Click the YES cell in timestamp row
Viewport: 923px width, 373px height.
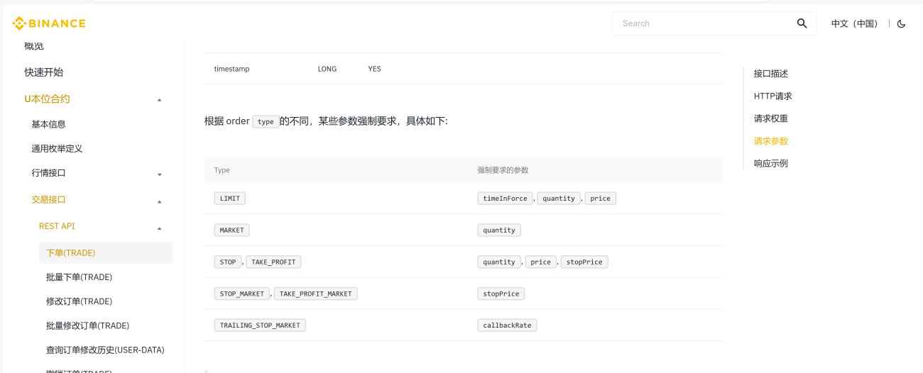374,69
